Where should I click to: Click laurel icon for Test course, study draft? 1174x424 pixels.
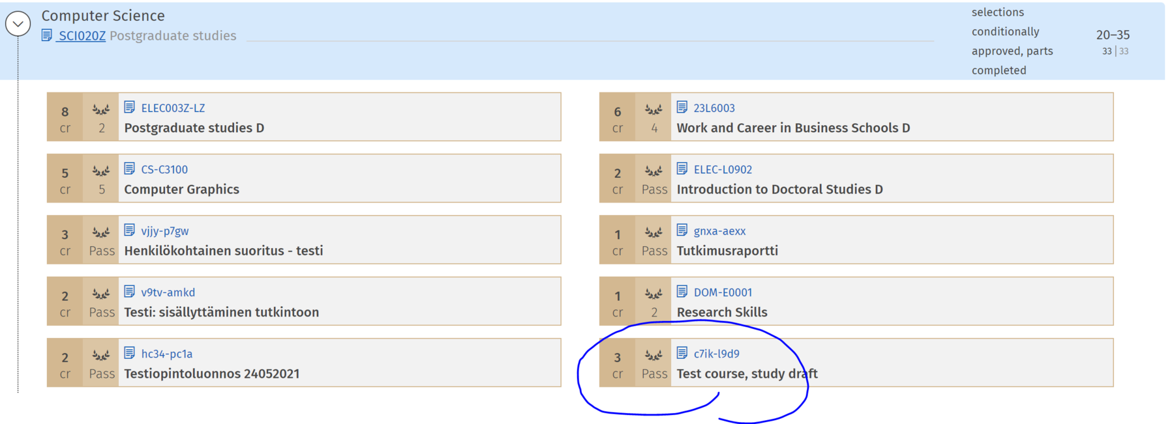pyautogui.click(x=654, y=356)
